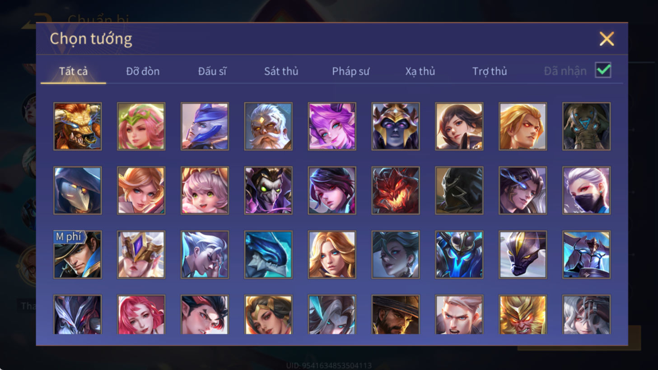Select the Tất cả tab
The image size is (658, 370).
[73, 71]
